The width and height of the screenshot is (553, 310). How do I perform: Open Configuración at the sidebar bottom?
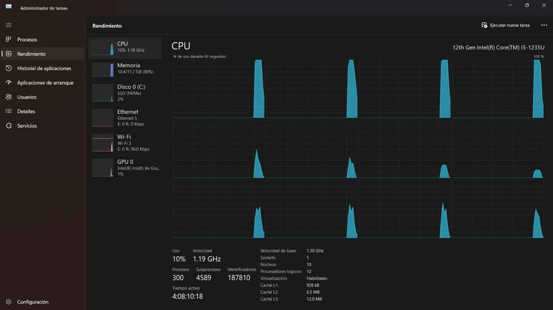coord(43,301)
